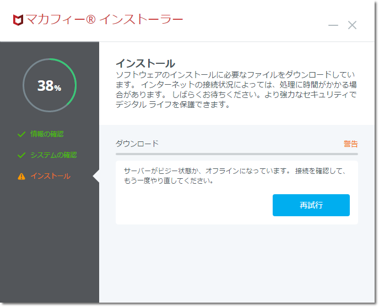Click the 再試行 retry button

point(311,205)
